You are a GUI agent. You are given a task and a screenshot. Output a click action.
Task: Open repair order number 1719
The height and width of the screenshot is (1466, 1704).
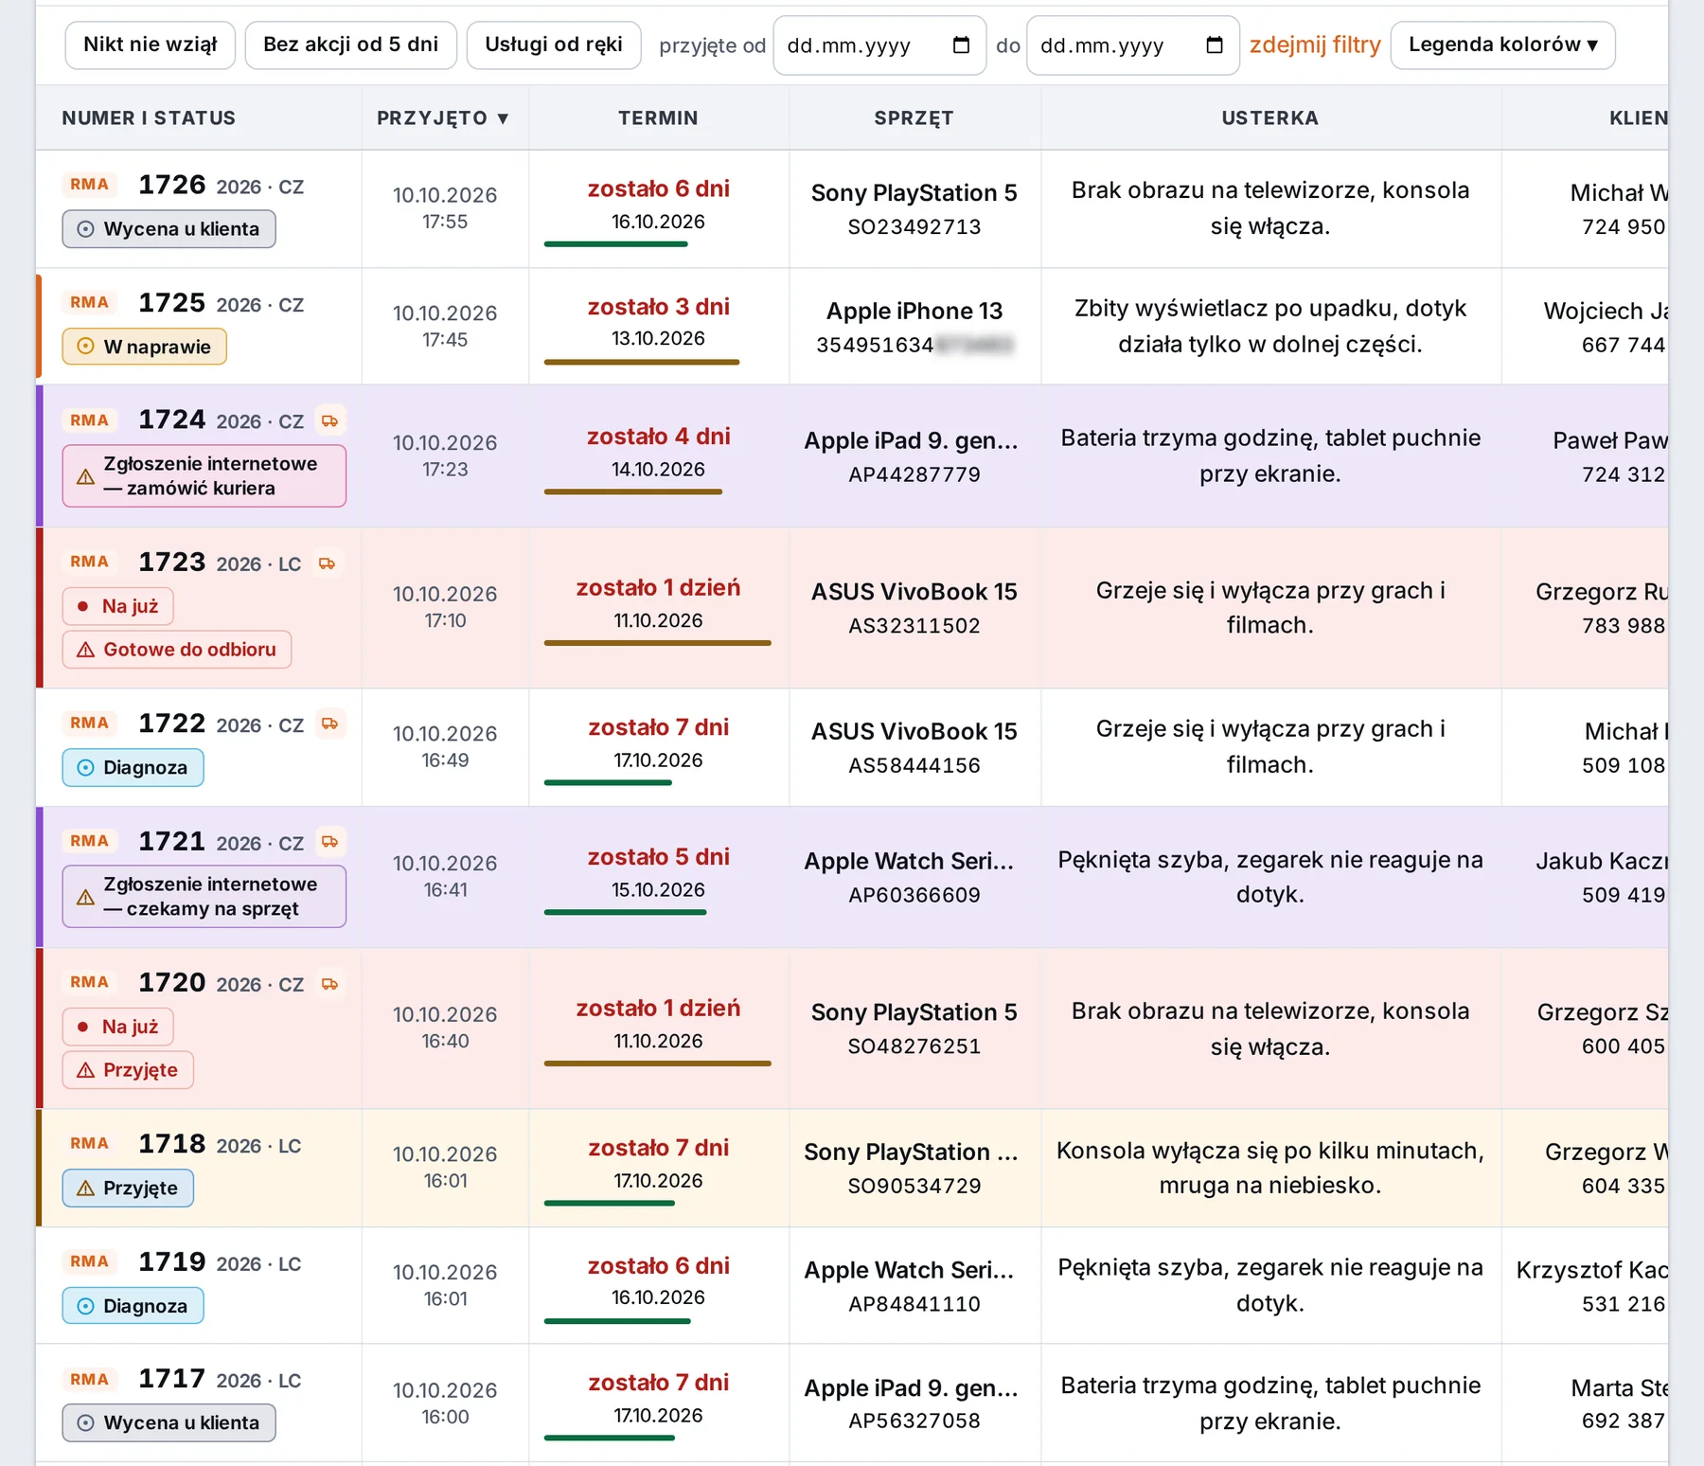(x=171, y=1261)
